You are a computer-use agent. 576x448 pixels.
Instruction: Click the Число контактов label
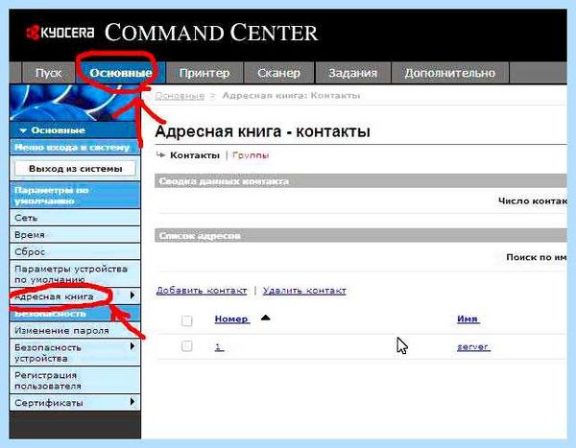pos(533,201)
